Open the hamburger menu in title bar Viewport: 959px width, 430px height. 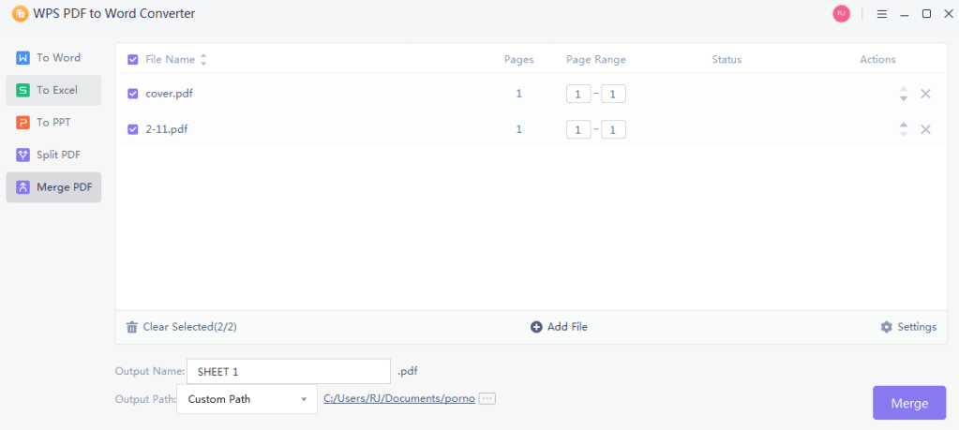click(x=882, y=14)
